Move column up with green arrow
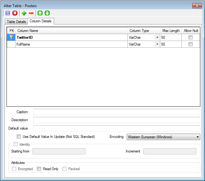Viewport: 205px width, 181px height. [40, 13]
